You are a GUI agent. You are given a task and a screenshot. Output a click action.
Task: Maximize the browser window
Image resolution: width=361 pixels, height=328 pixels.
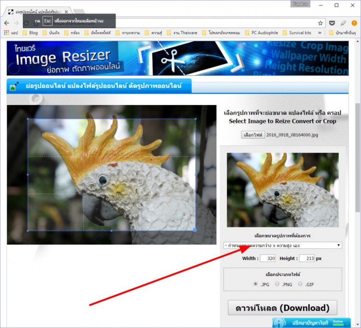(x=337, y=5)
